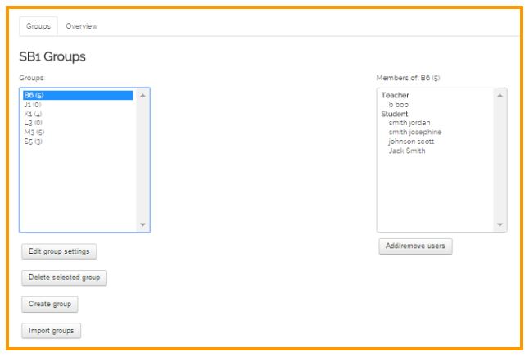Click Edit group settings button
This screenshot has height=357, width=529.
click(59, 251)
